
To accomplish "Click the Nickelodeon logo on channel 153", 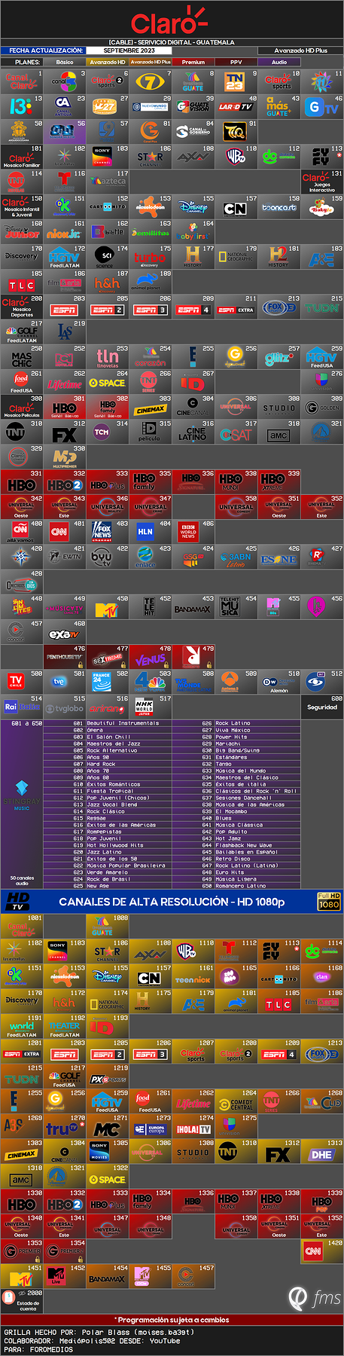I will (x=150, y=206).
